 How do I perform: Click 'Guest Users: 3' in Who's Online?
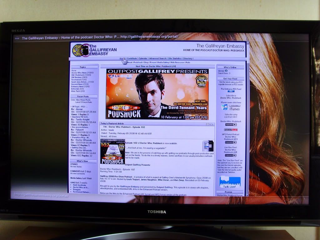click(x=224, y=73)
